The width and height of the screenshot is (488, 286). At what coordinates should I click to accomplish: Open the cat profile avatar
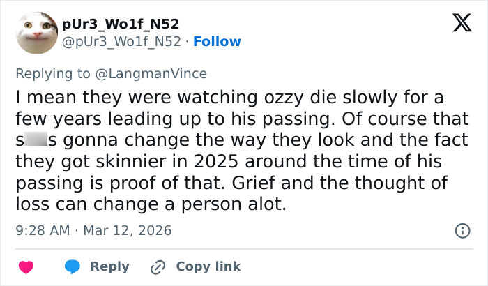[36, 33]
